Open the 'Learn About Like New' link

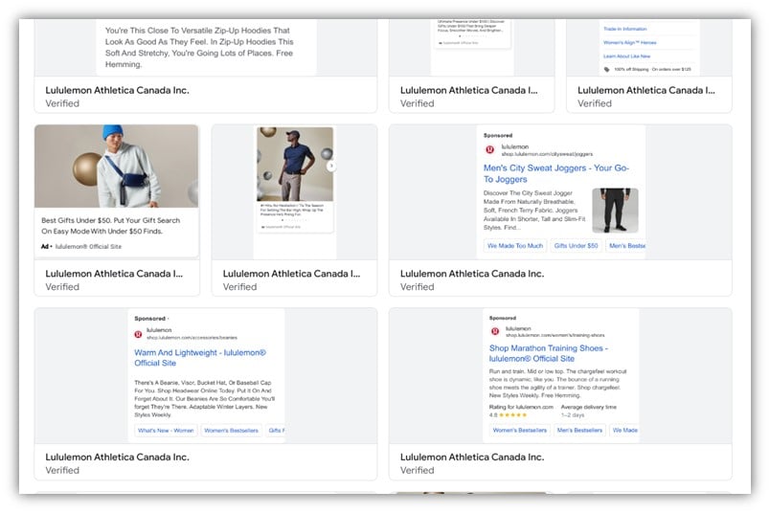coord(626,56)
